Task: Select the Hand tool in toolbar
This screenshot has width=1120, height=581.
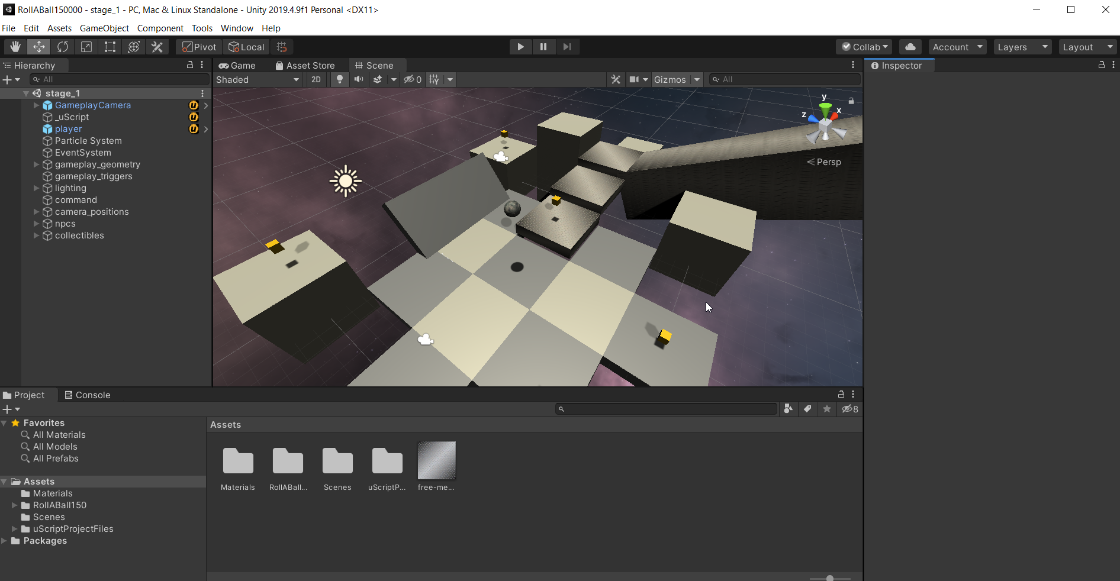Action: (15, 47)
